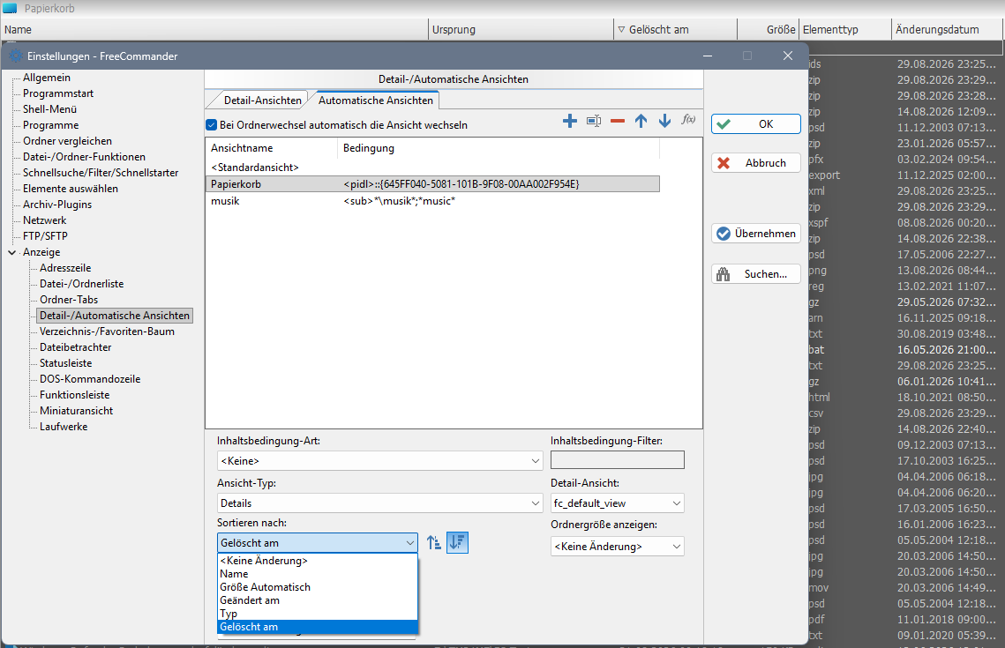
Task: Select Laufwerke tree item
Action: click(x=64, y=427)
